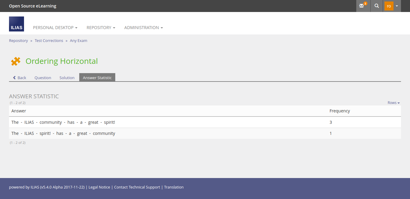Screen dimensions: 410x199
Task: Open the search magnifier icon
Action: pyautogui.click(x=377, y=6)
